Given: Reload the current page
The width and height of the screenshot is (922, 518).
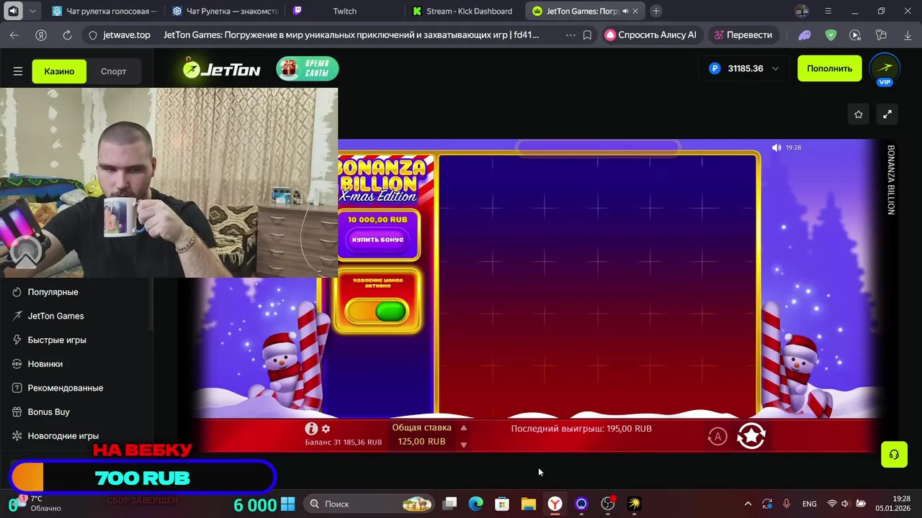Looking at the screenshot, I should pos(67,35).
